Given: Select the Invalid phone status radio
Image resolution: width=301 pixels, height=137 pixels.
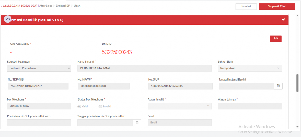Looking at the screenshot, I should [101, 106].
